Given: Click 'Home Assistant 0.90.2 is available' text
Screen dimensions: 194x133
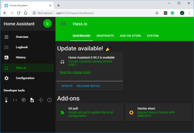Looking at the screenshot, I should click(x=91, y=58).
